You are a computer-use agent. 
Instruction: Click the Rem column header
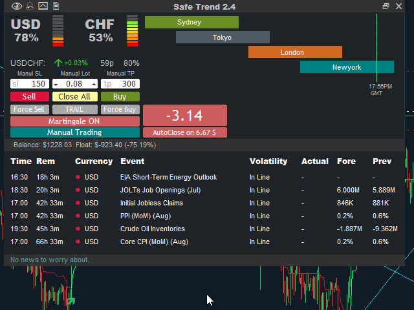coord(46,161)
